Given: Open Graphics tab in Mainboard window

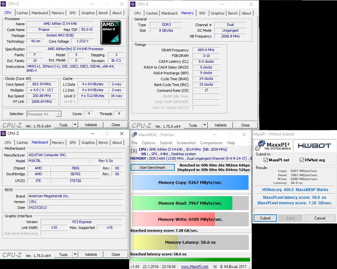Looking at the screenshot, I should (x=88, y=143).
